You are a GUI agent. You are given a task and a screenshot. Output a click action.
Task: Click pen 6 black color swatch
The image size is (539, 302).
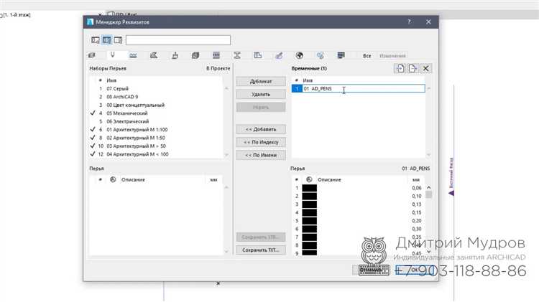[309, 229]
